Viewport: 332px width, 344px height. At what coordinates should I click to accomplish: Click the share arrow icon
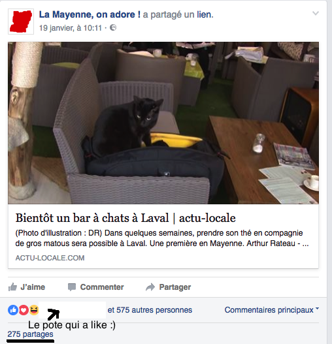150,287
